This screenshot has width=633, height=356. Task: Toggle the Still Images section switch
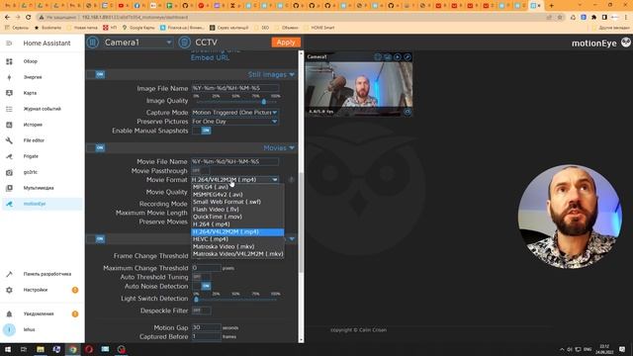tap(96, 75)
